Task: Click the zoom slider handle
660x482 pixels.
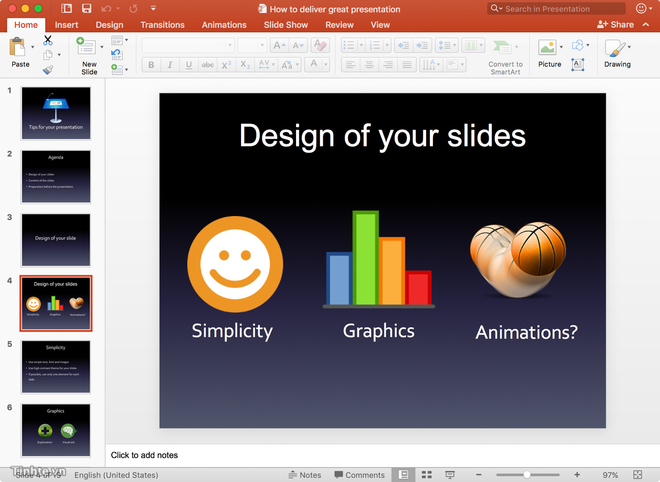Action: pos(527,475)
